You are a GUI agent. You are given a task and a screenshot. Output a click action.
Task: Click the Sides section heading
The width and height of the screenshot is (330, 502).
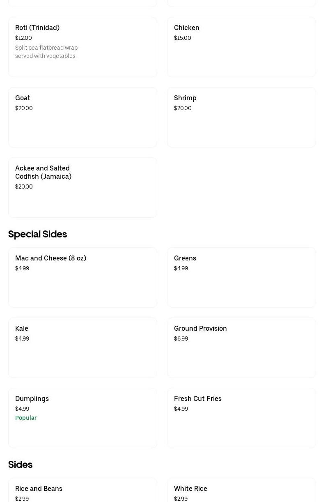coord(20,465)
